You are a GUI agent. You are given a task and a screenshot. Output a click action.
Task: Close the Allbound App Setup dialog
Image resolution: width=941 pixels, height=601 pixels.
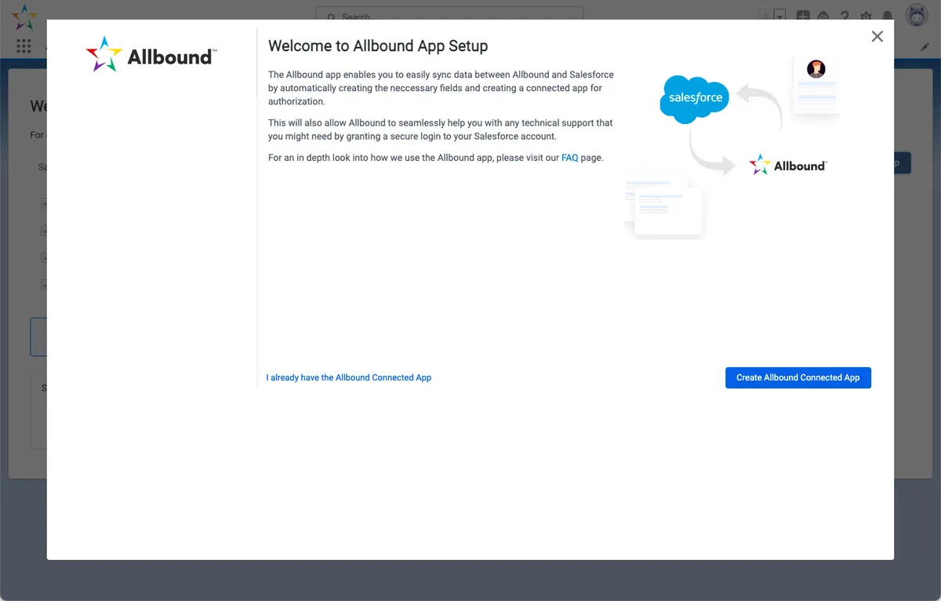877,36
